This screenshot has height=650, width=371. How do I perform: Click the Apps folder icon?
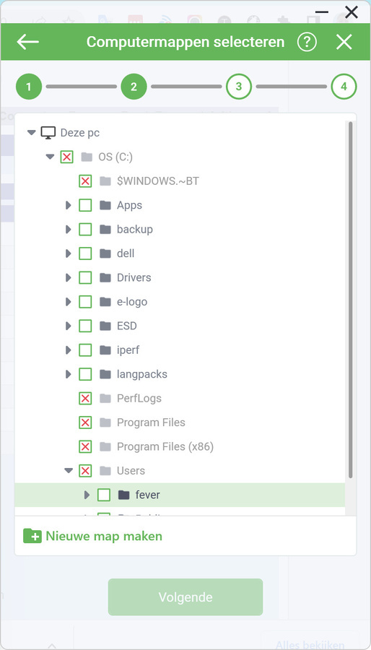[105, 205]
